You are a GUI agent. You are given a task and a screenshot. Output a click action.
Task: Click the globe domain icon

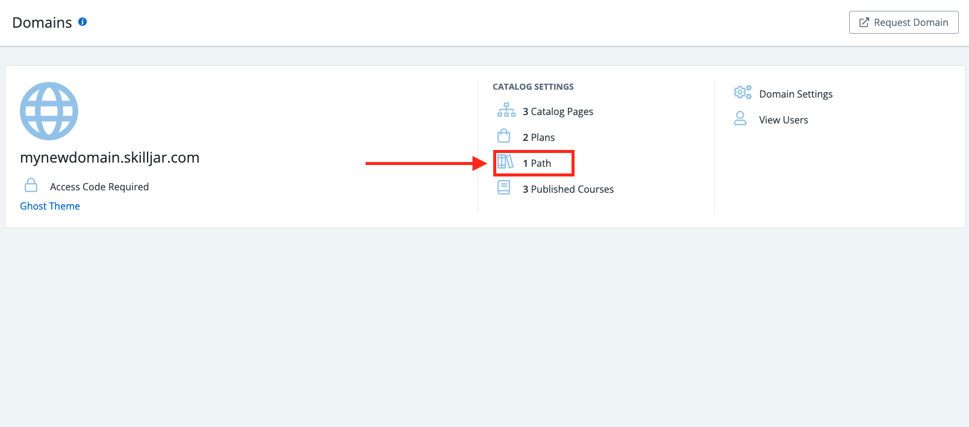click(x=49, y=111)
